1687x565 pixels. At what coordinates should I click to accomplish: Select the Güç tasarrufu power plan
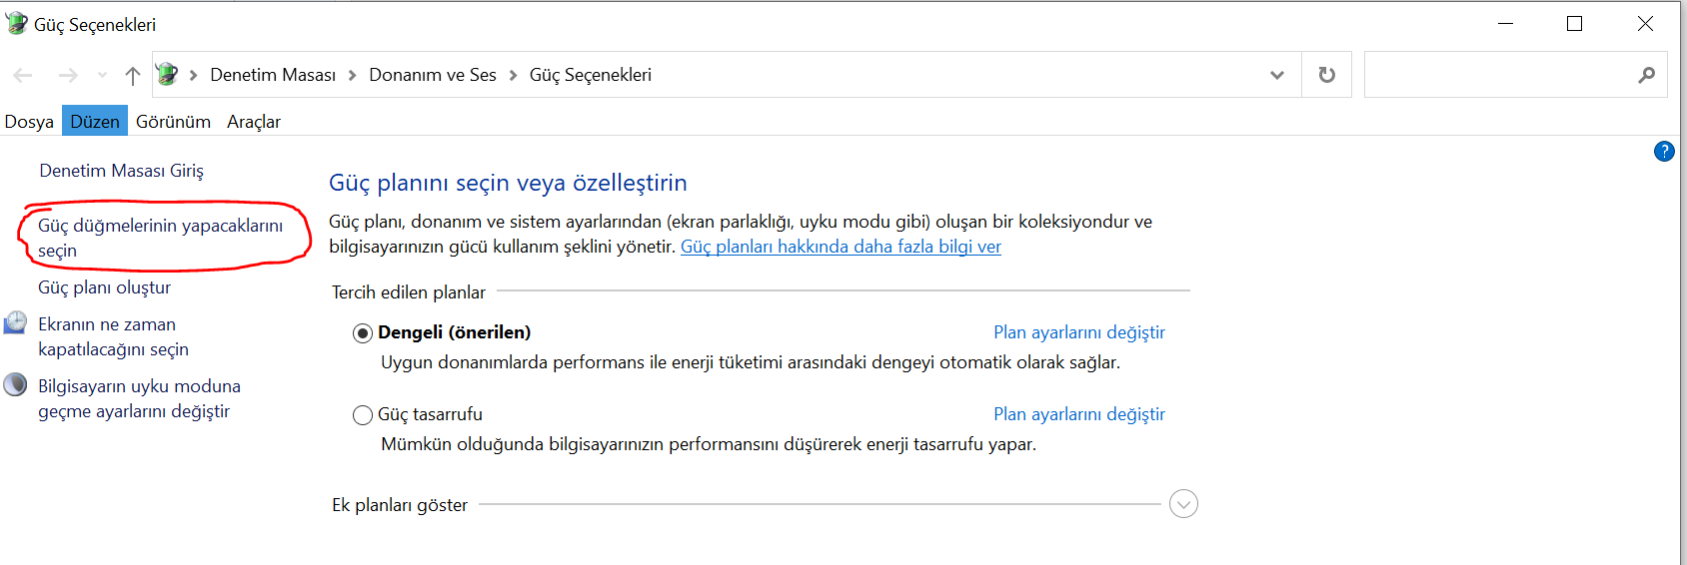[x=363, y=415]
